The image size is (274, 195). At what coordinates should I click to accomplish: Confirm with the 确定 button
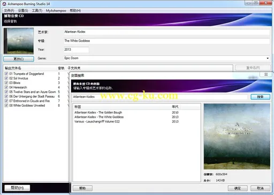238,188
